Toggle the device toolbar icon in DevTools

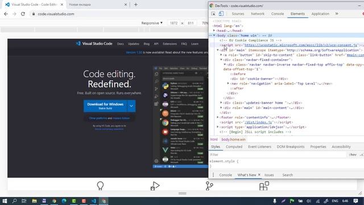[221, 14]
